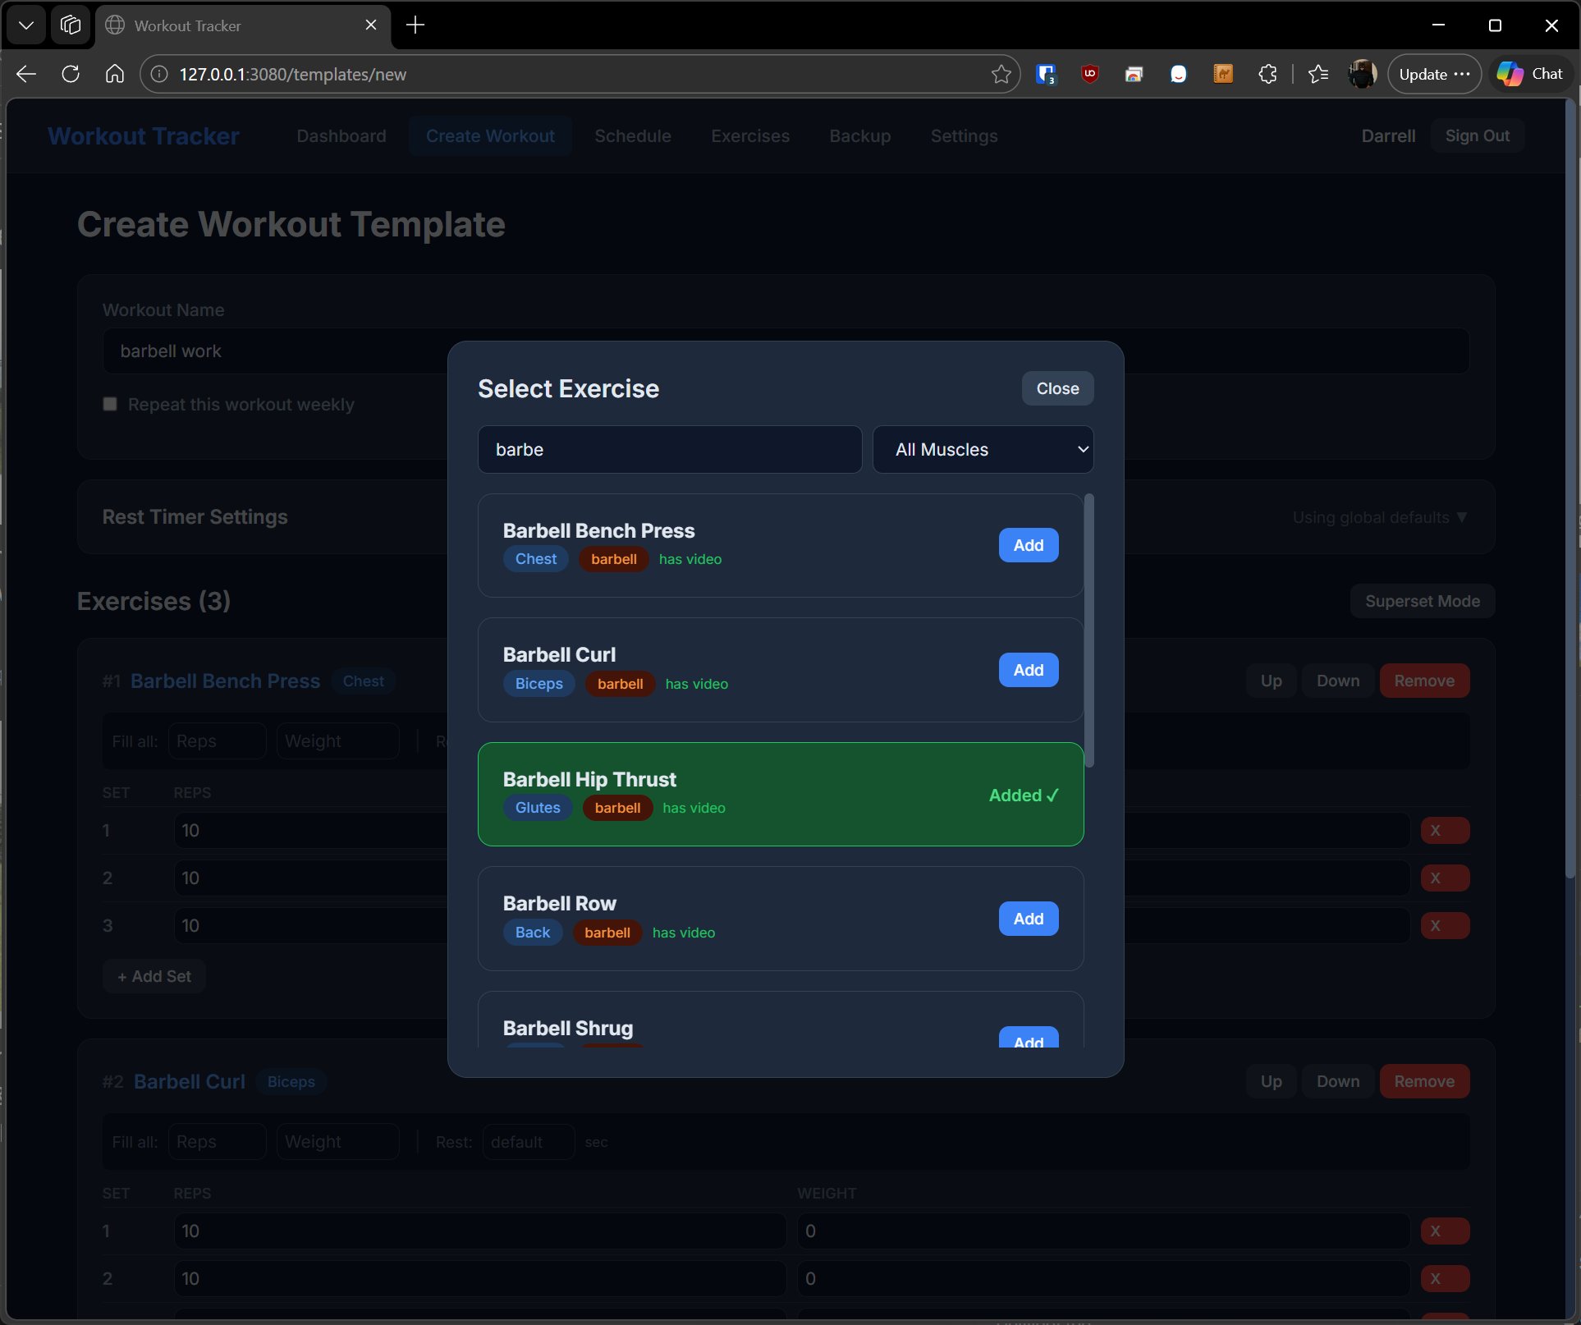Click the favorite star in address bar
The height and width of the screenshot is (1325, 1581).
(1001, 74)
